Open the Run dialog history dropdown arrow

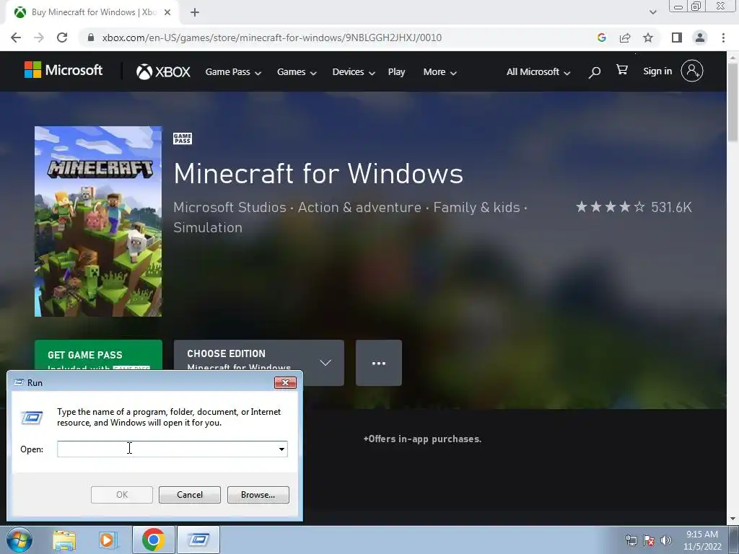(x=281, y=449)
